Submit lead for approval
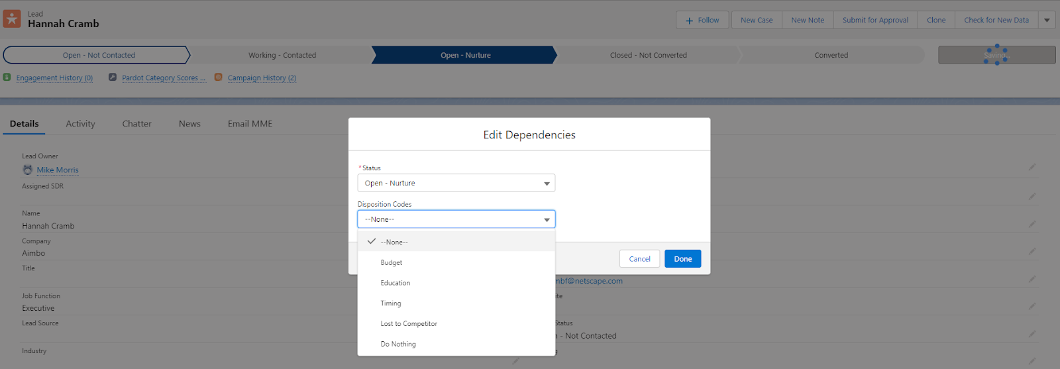The width and height of the screenshot is (1060, 369). pos(875,20)
